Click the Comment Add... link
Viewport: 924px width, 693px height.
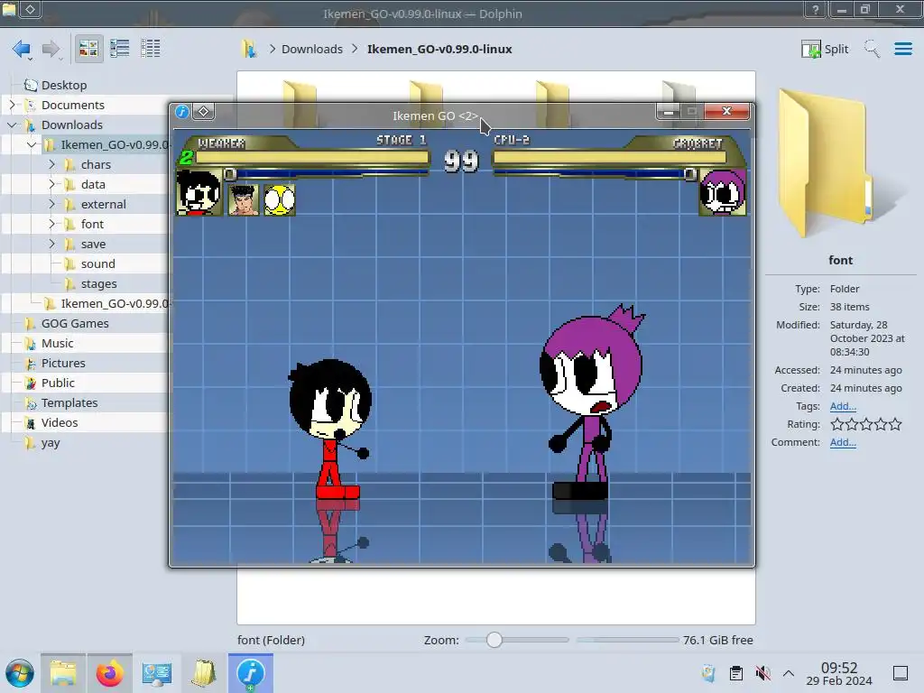coord(843,442)
